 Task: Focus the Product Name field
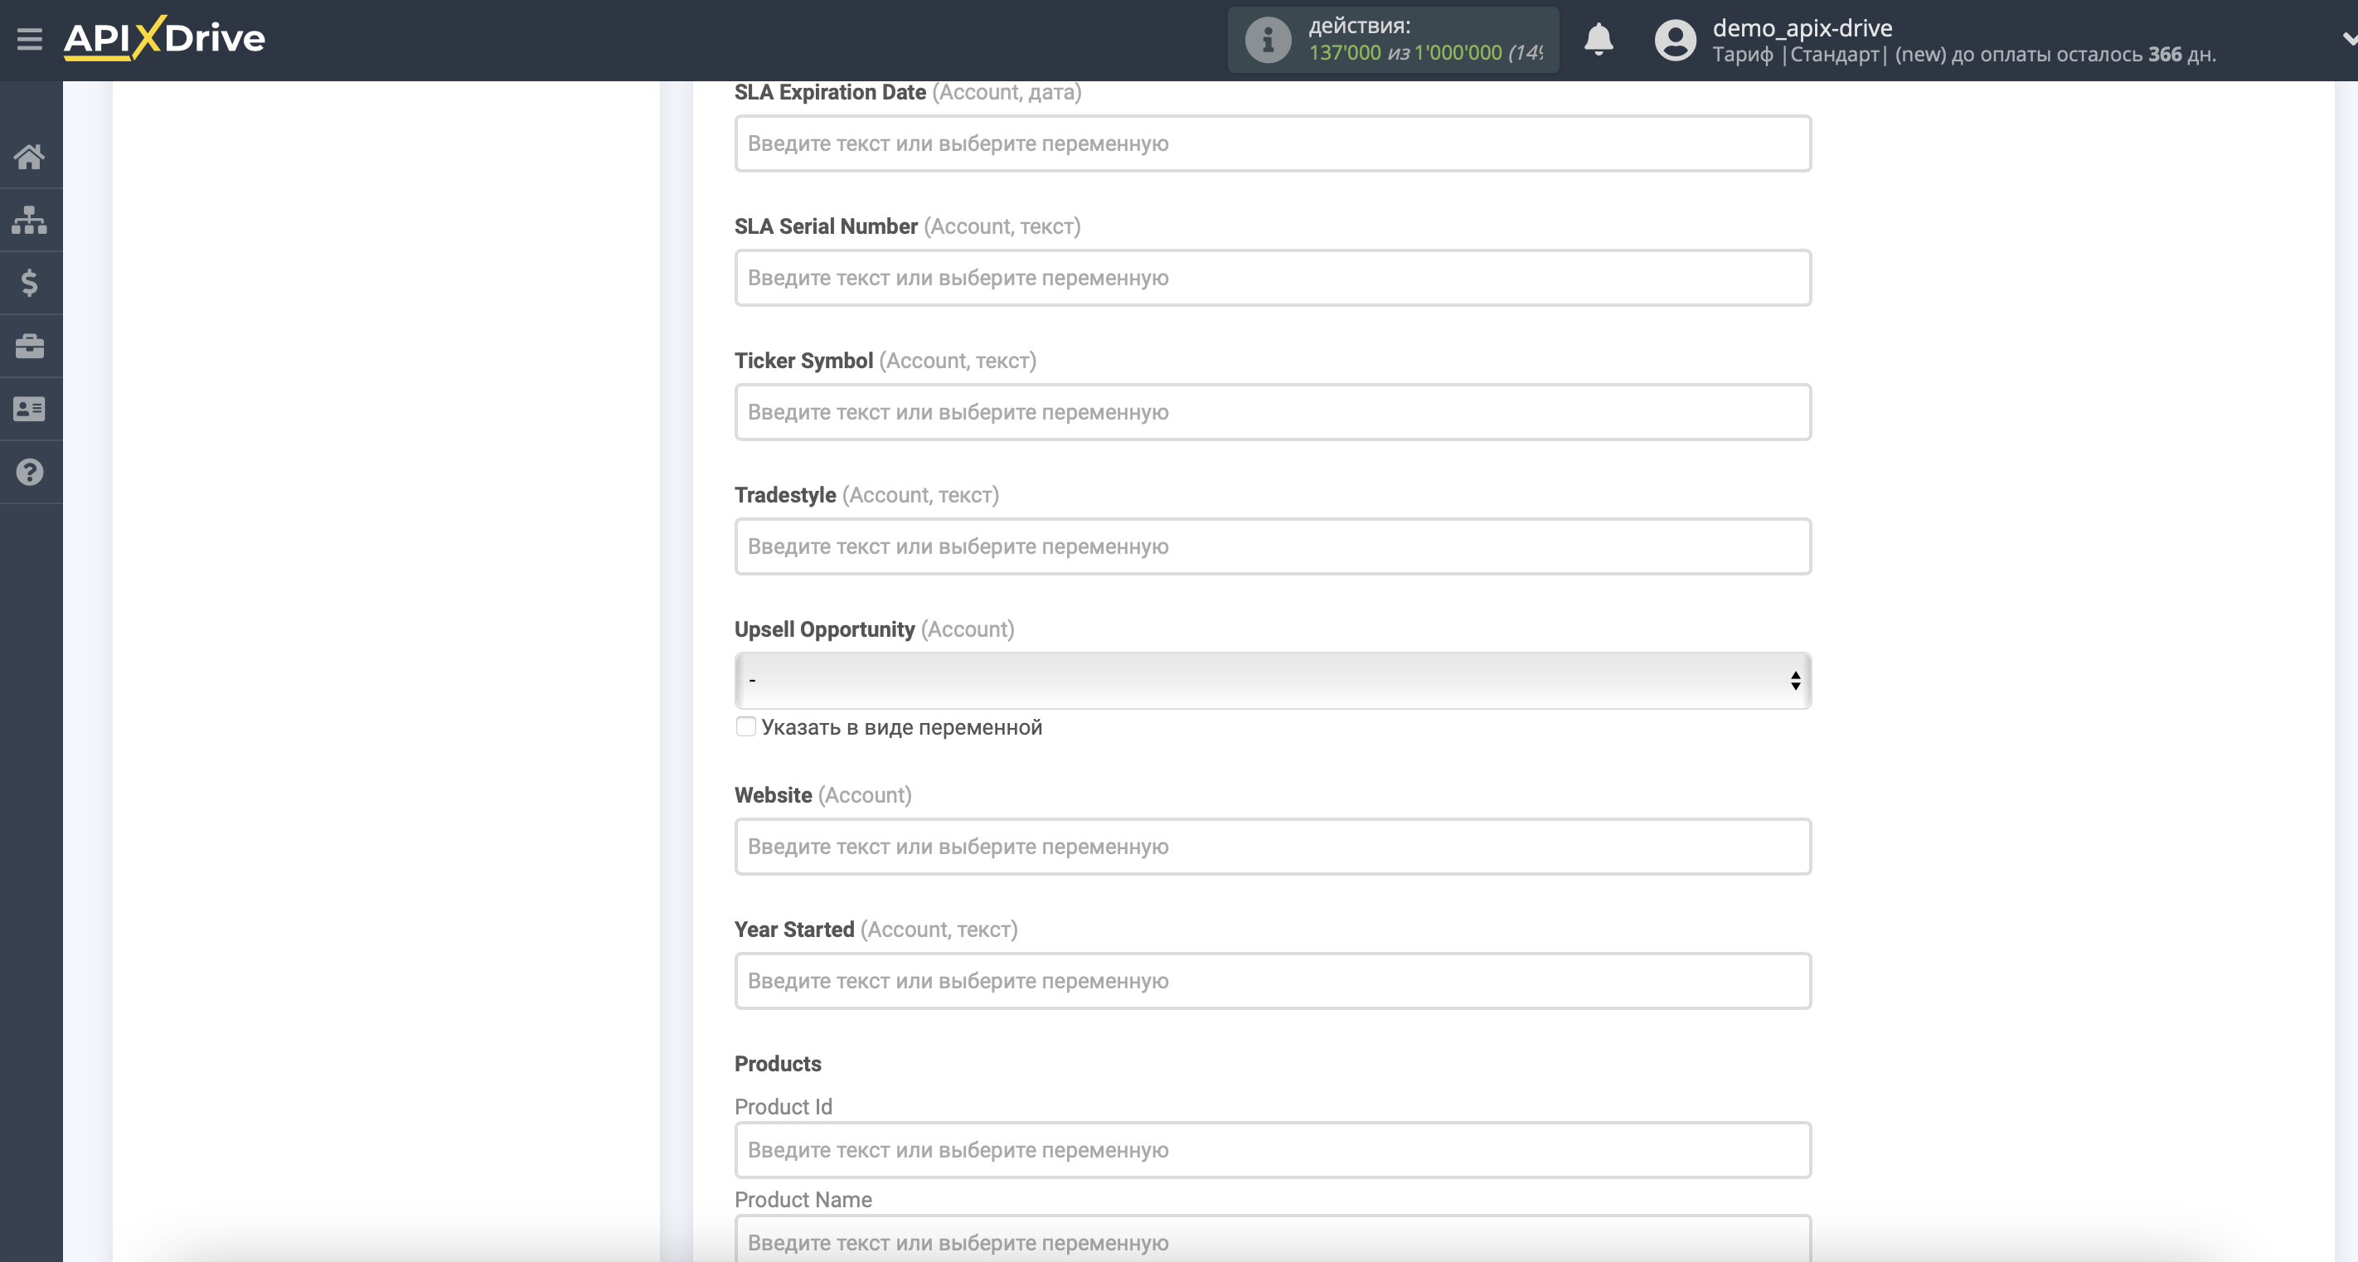coord(1273,1240)
